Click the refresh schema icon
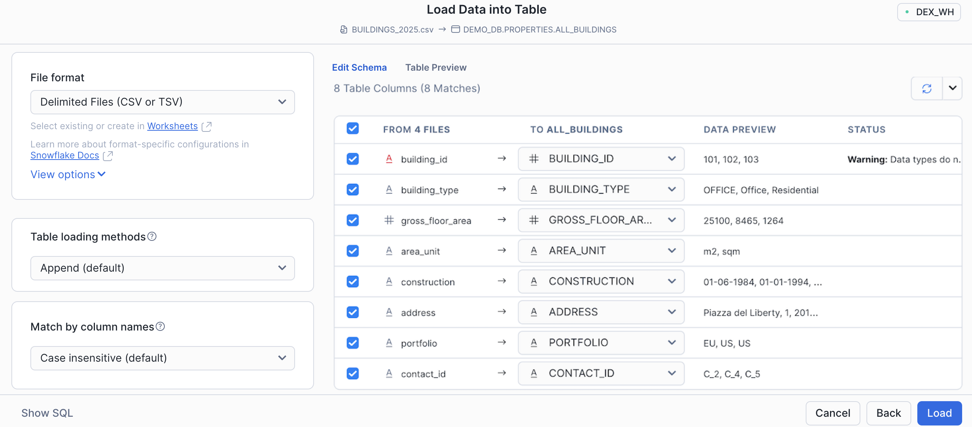This screenshot has height=427, width=972. pyautogui.click(x=926, y=89)
